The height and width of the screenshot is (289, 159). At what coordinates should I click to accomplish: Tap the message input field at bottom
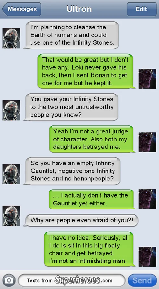(72, 280)
